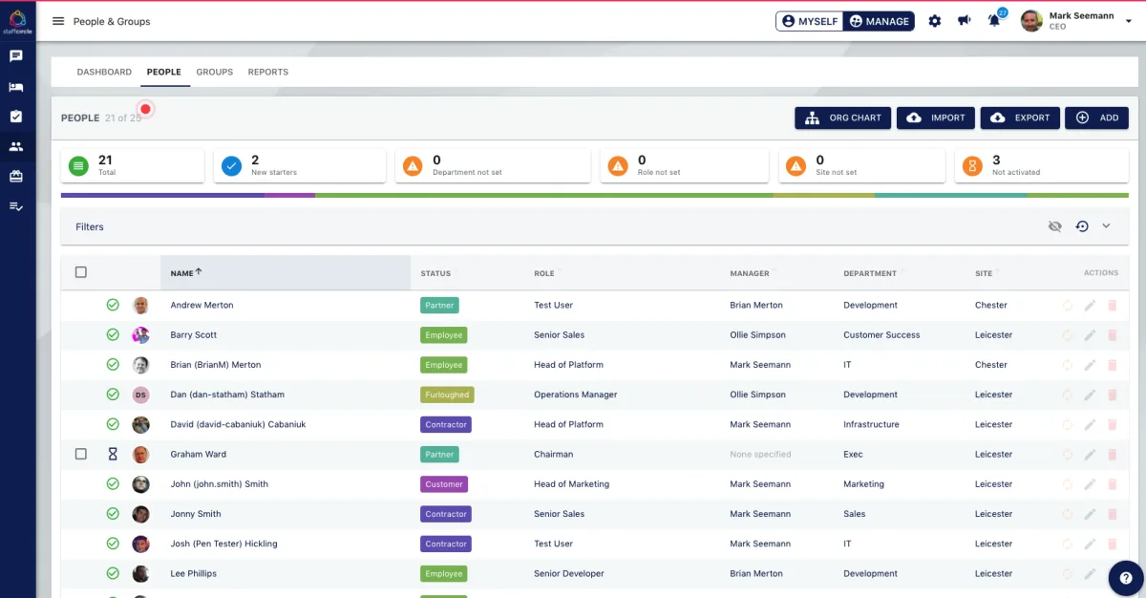This screenshot has width=1146, height=598.
Task: Click the resend icon for Graham Ward
Action: [x=1068, y=455]
